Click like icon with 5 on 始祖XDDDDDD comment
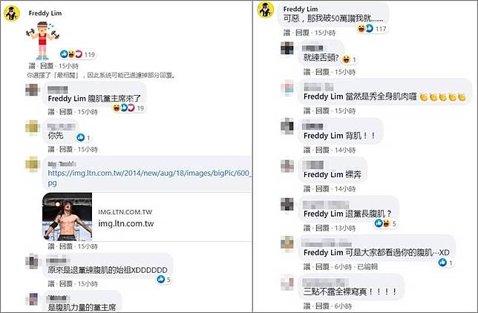This screenshot has height=313, width=478. 164,279
